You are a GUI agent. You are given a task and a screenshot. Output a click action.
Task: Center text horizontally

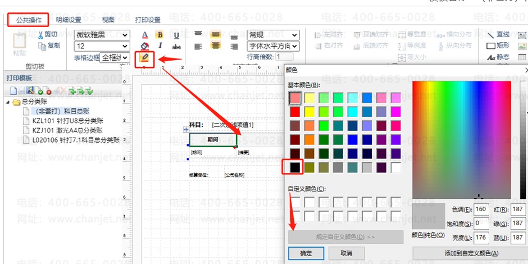[x=216, y=45]
